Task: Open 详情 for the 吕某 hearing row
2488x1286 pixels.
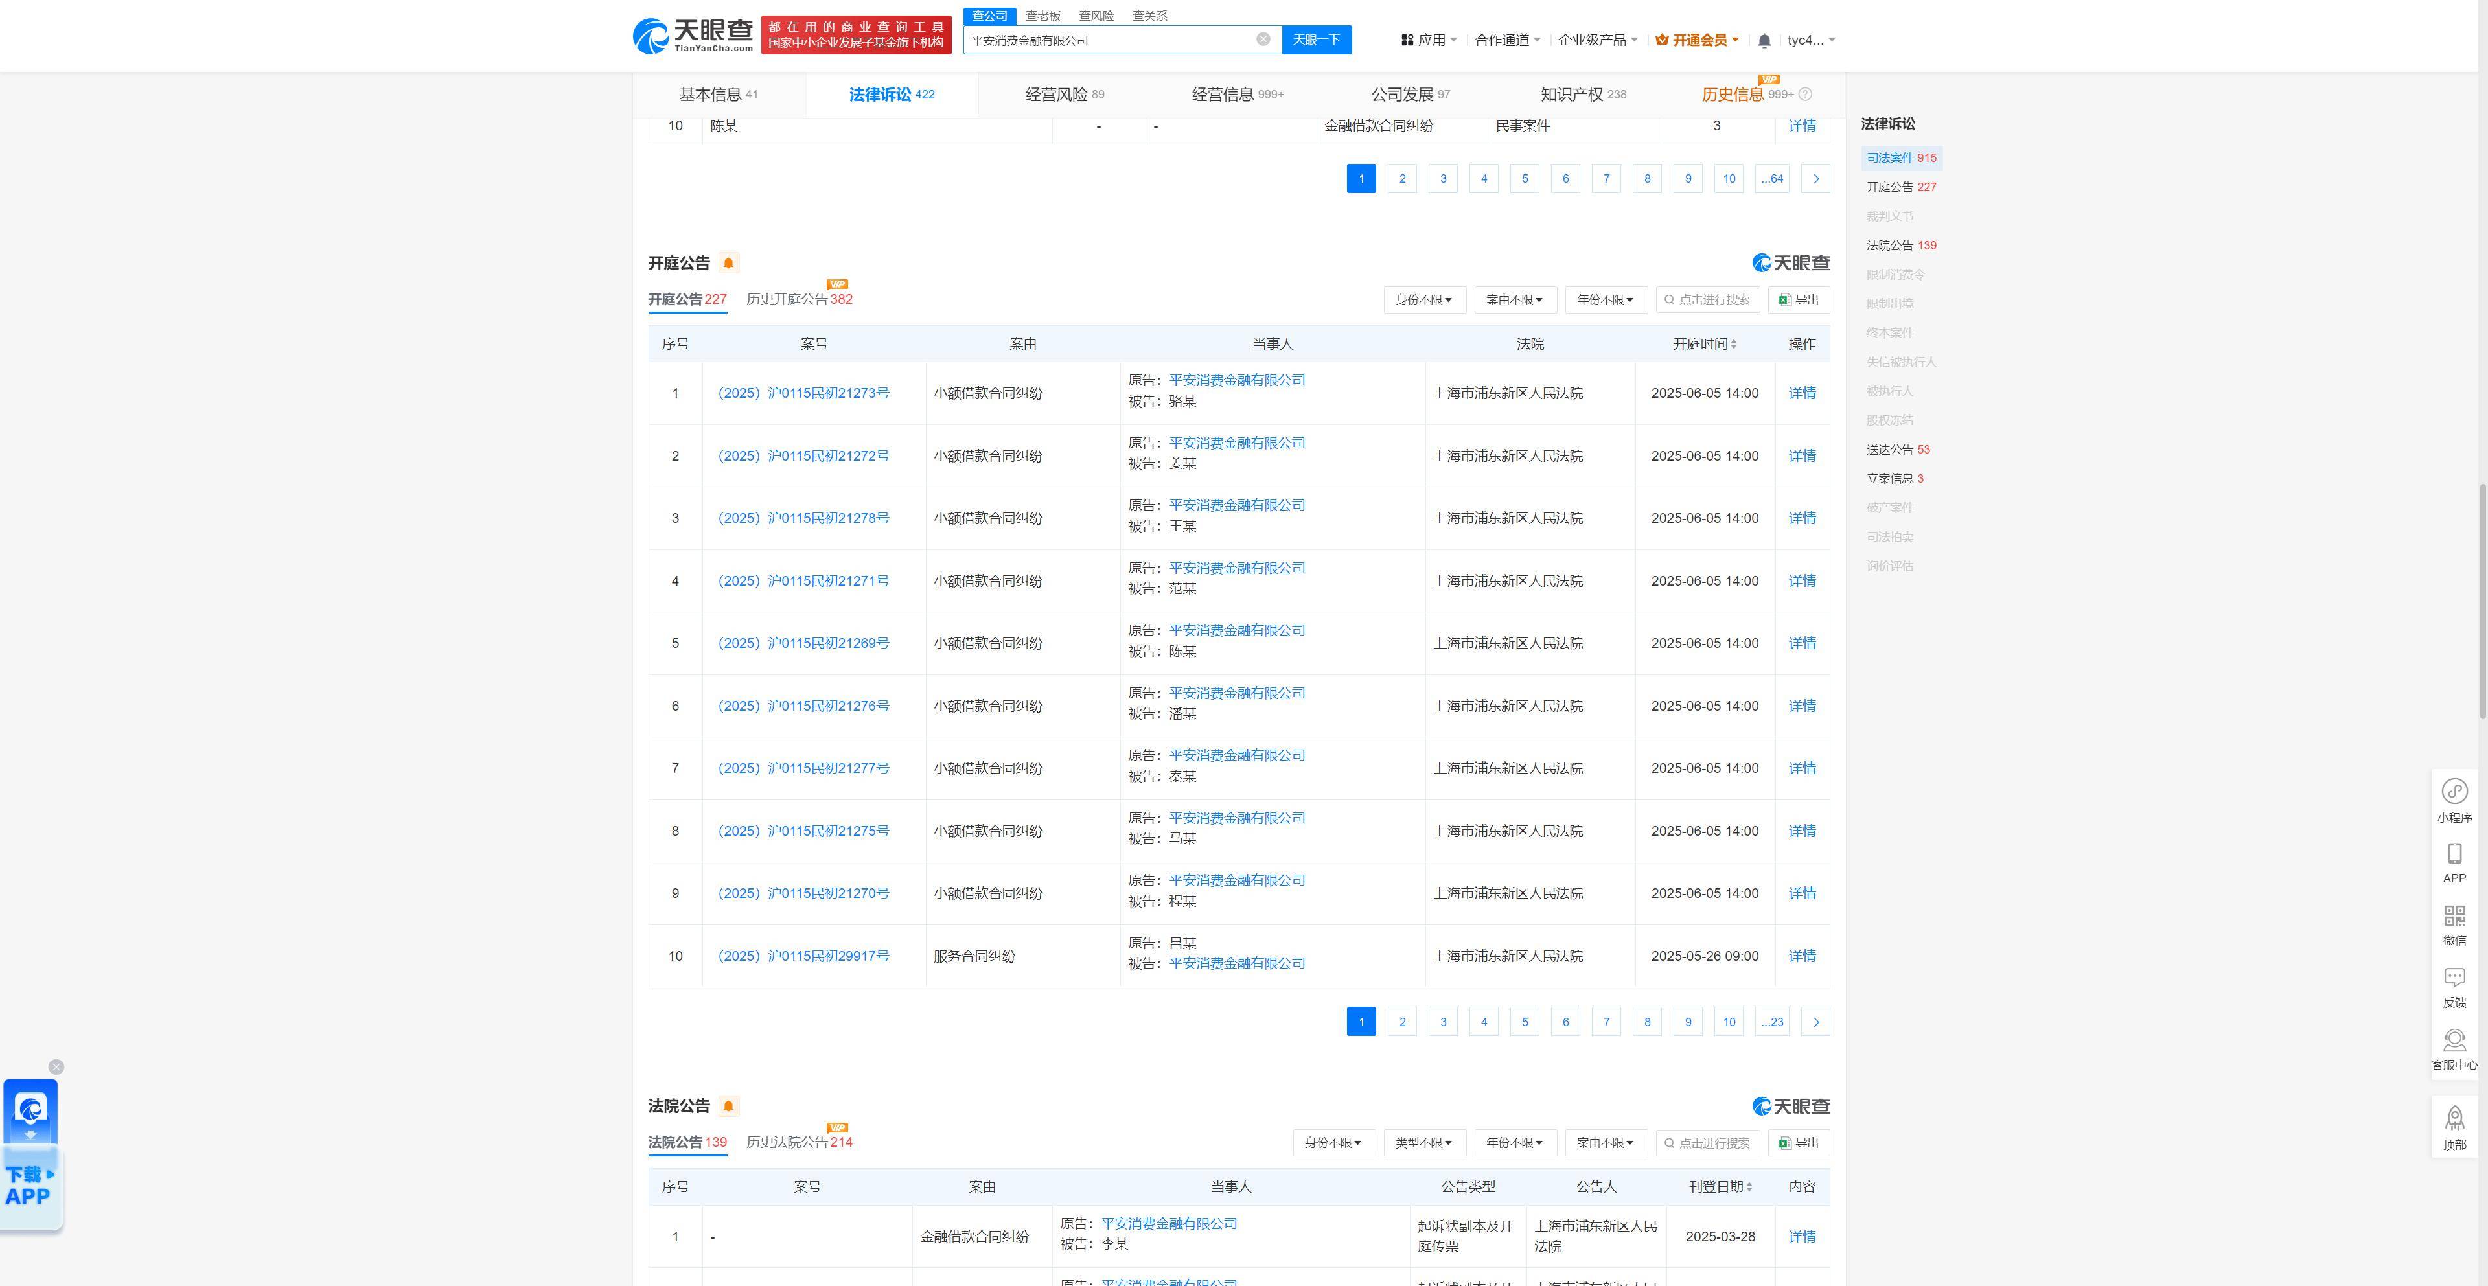Action: [x=1801, y=956]
